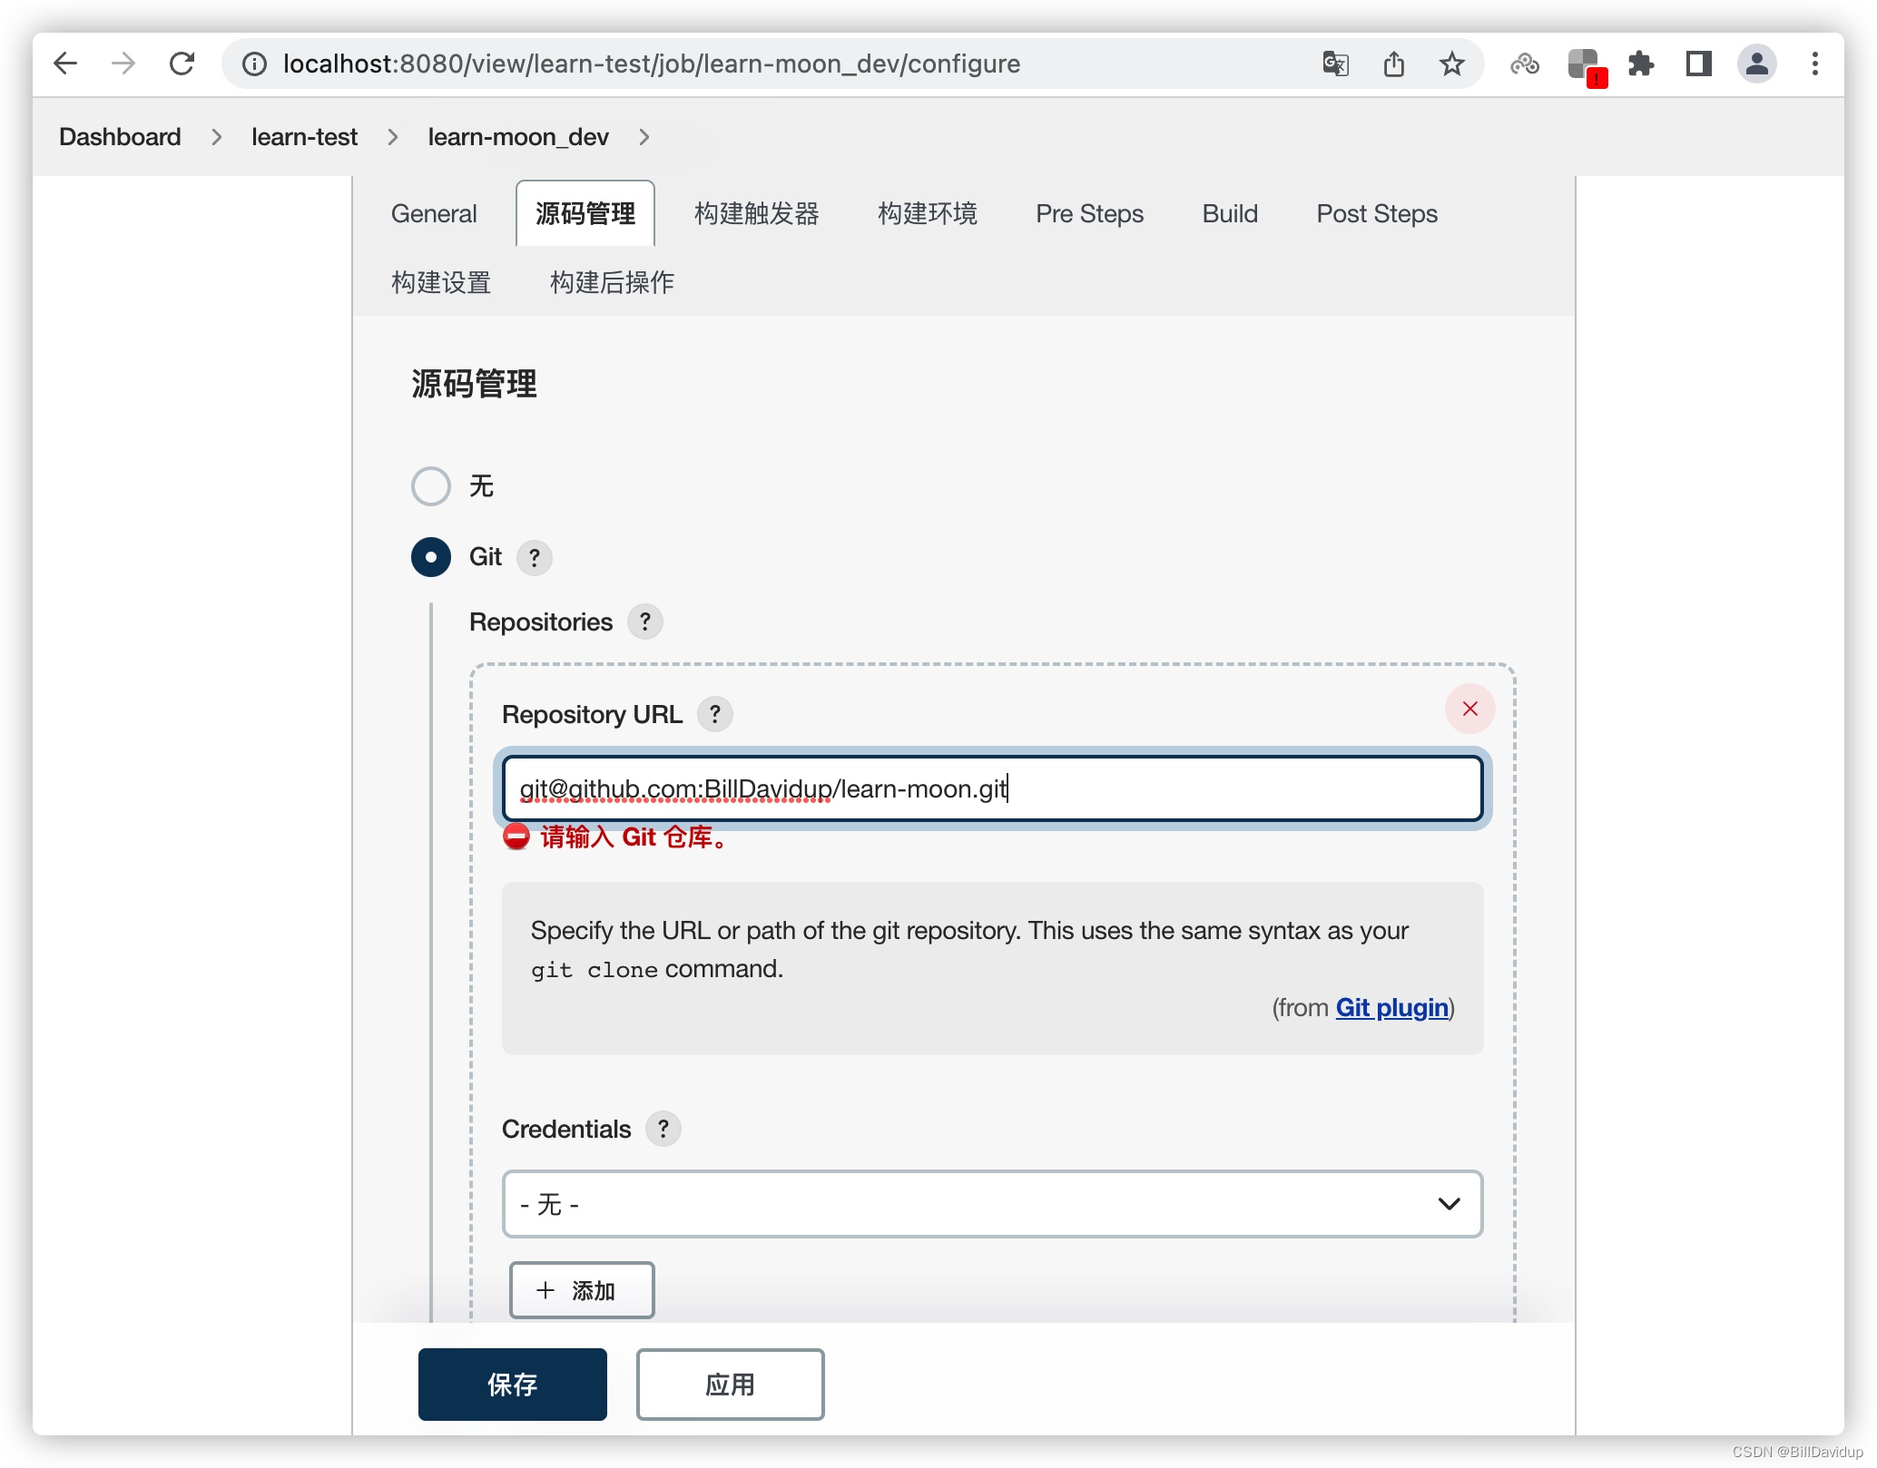Click the share page icon
This screenshot has height=1468, width=1877.
(1394, 64)
